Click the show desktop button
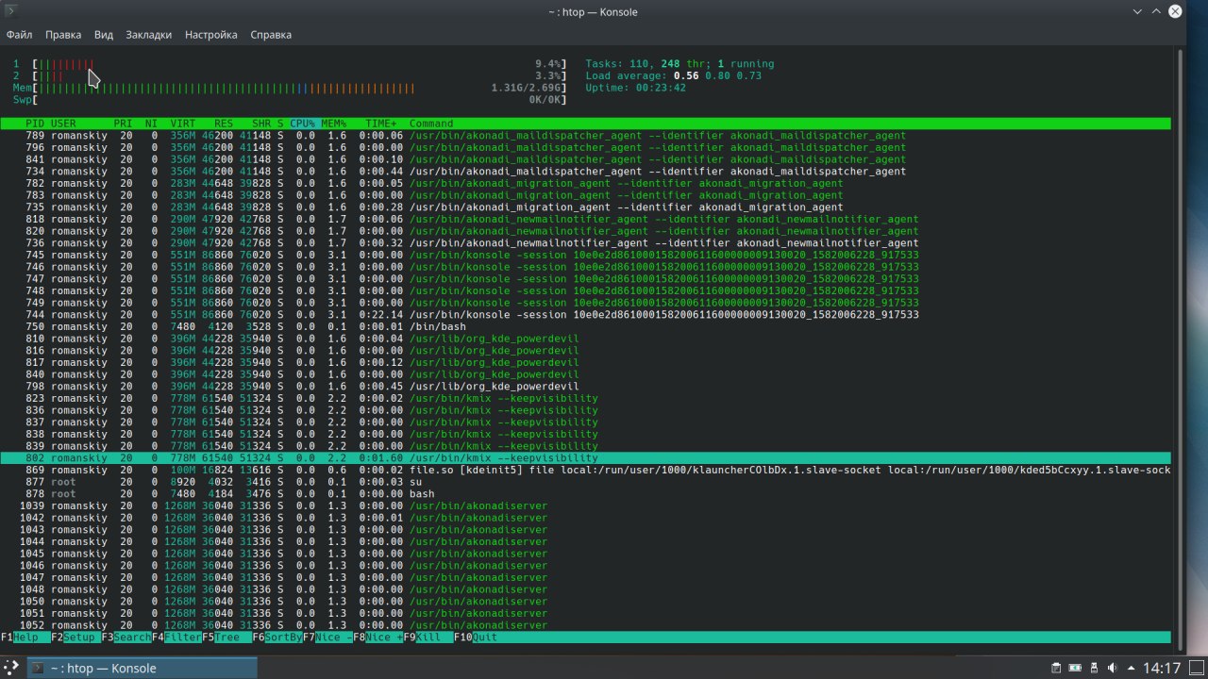1208x679 pixels. click(1197, 669)
